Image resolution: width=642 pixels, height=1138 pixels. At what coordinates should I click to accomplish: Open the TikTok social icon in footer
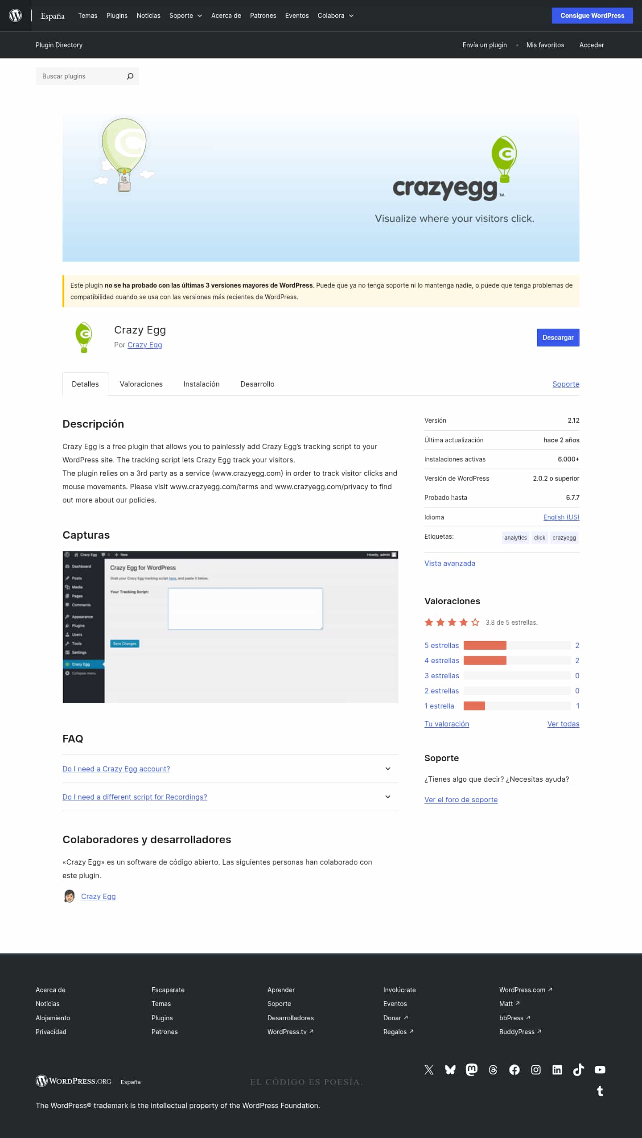coord(579,1069)
